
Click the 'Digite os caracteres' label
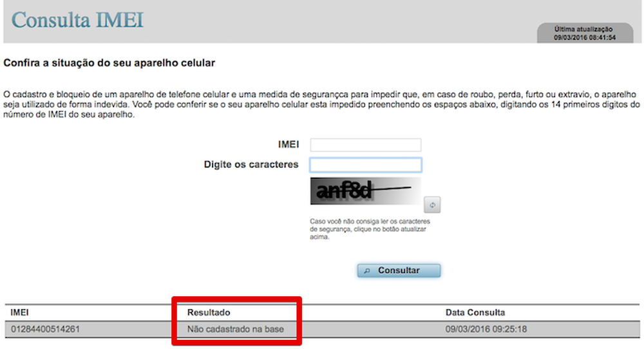pos(251,165)
